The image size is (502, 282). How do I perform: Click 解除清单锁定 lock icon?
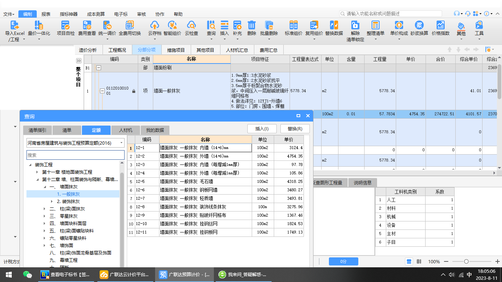pyautogui.click(x=355, y=25)
